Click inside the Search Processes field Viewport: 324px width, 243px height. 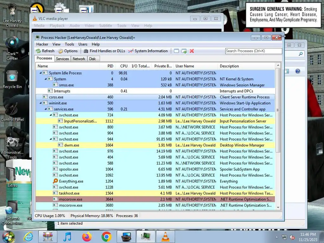coord(253,51)
